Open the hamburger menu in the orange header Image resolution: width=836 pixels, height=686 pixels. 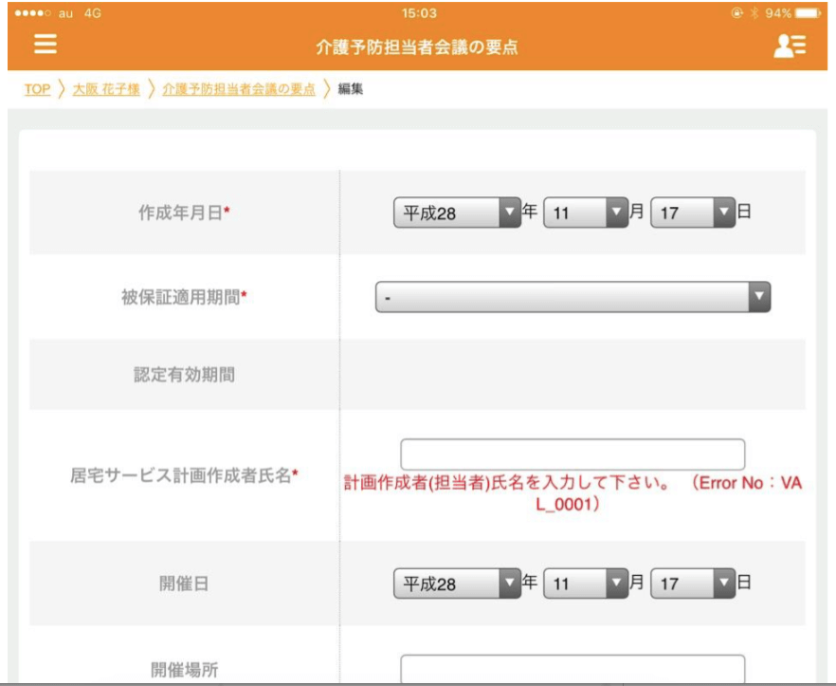pyautogui.click(x=45, y=46)
